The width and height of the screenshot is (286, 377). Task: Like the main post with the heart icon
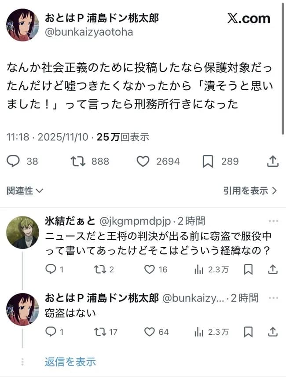click(x=144, y=161)
